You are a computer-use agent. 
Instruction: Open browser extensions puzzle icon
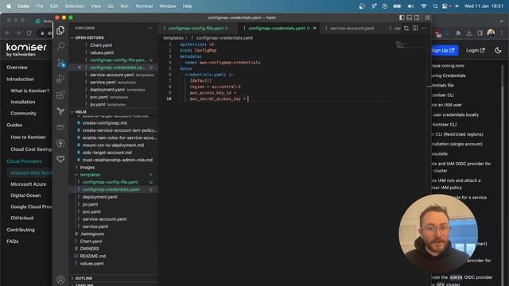(458, 33)
